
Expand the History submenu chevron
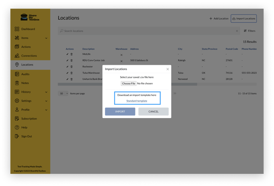46,92
